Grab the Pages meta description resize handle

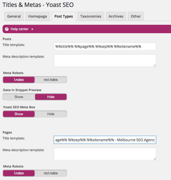pyautogui.click(x=155, y=159)
